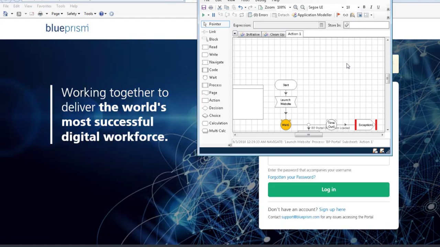
Task: Select the Process stage tool
Action: pos(215,85)
